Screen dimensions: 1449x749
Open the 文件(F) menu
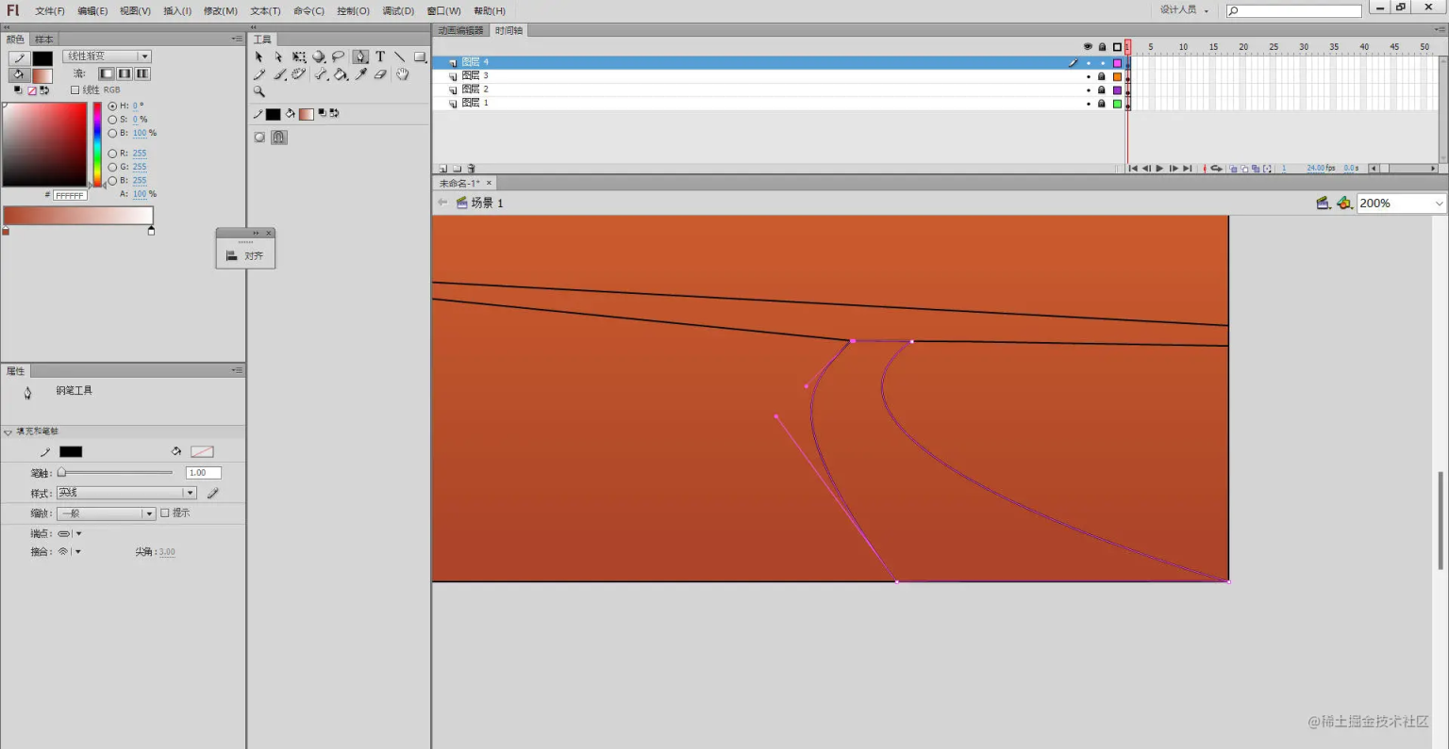[50, 11]
